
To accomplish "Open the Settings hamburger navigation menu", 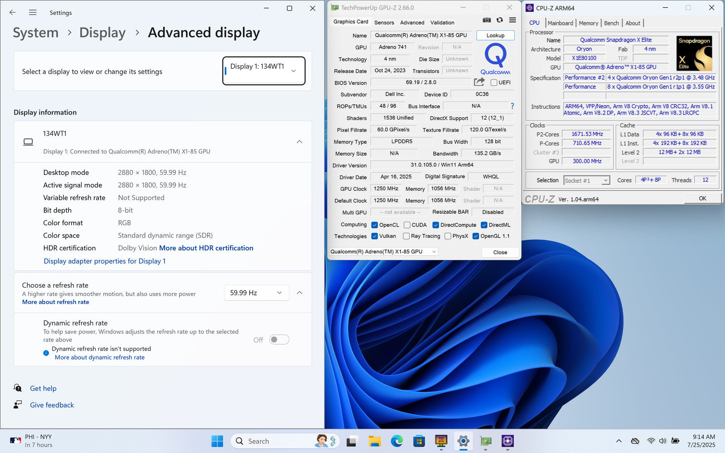I will pyautogui.click(x=33, y=13).
